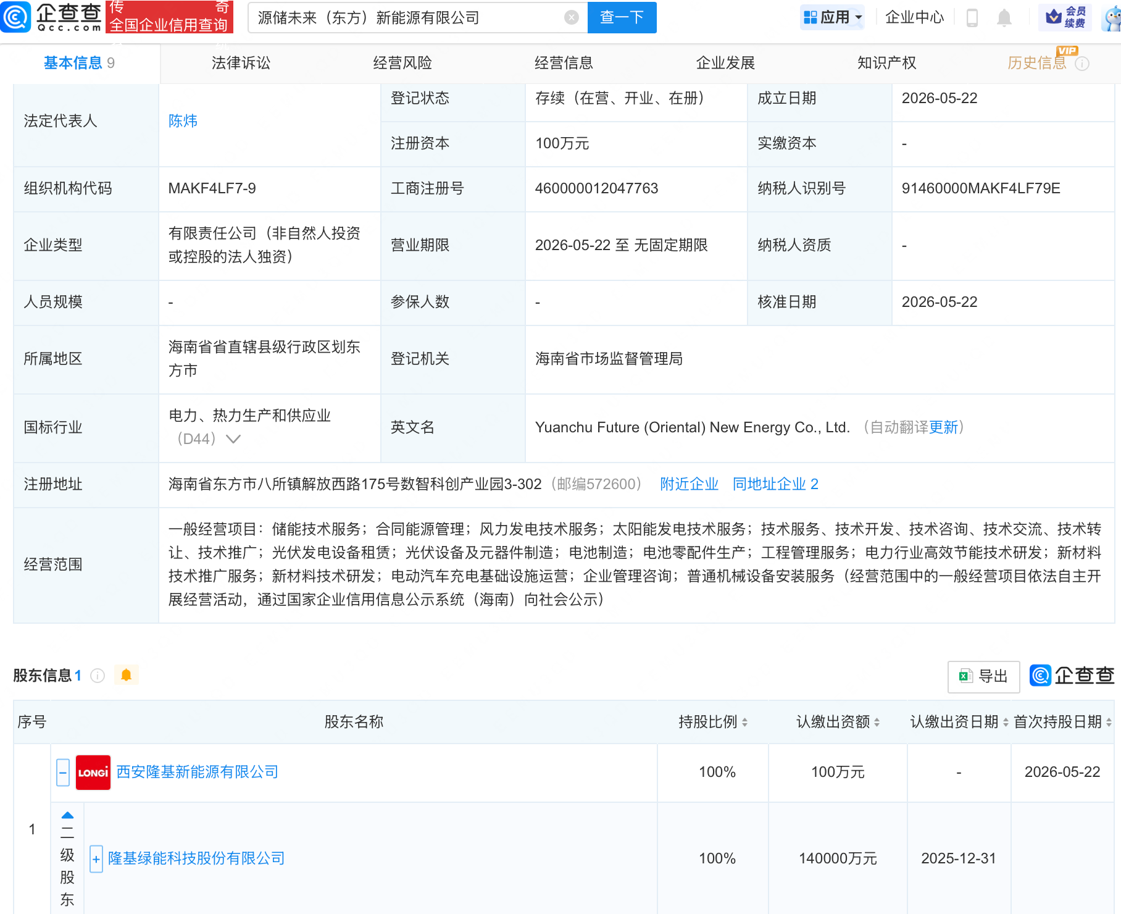This screenshot has height=914, width=1121.
Task: Open the mobile phone icon
Action: 972,18
